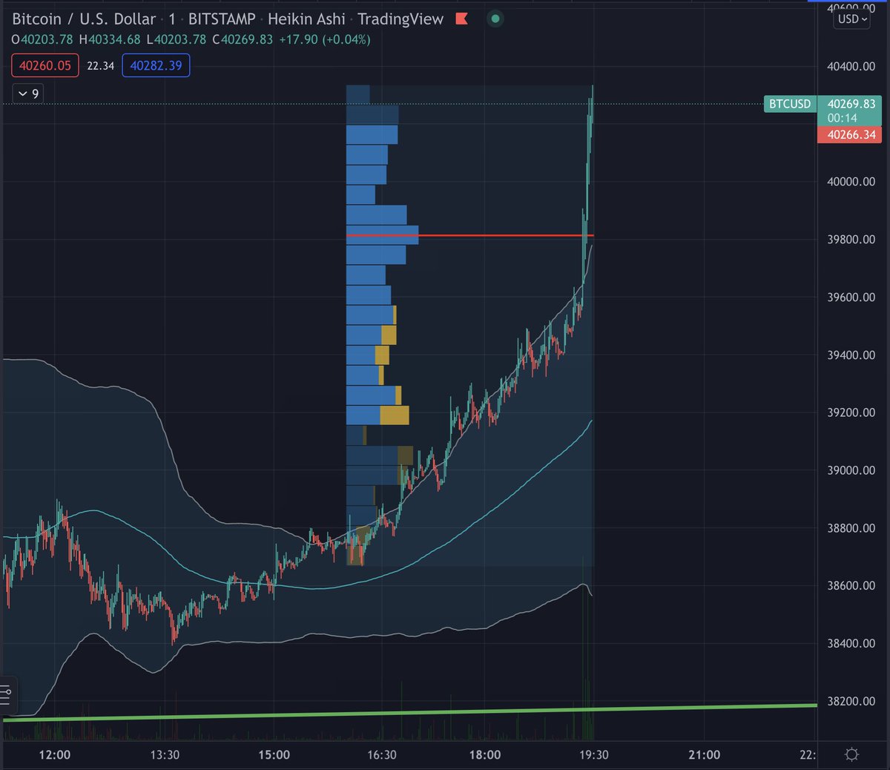Click the close value C40269.83
Viewport: 890px width, 770px height.
click(x=243, y=39)
